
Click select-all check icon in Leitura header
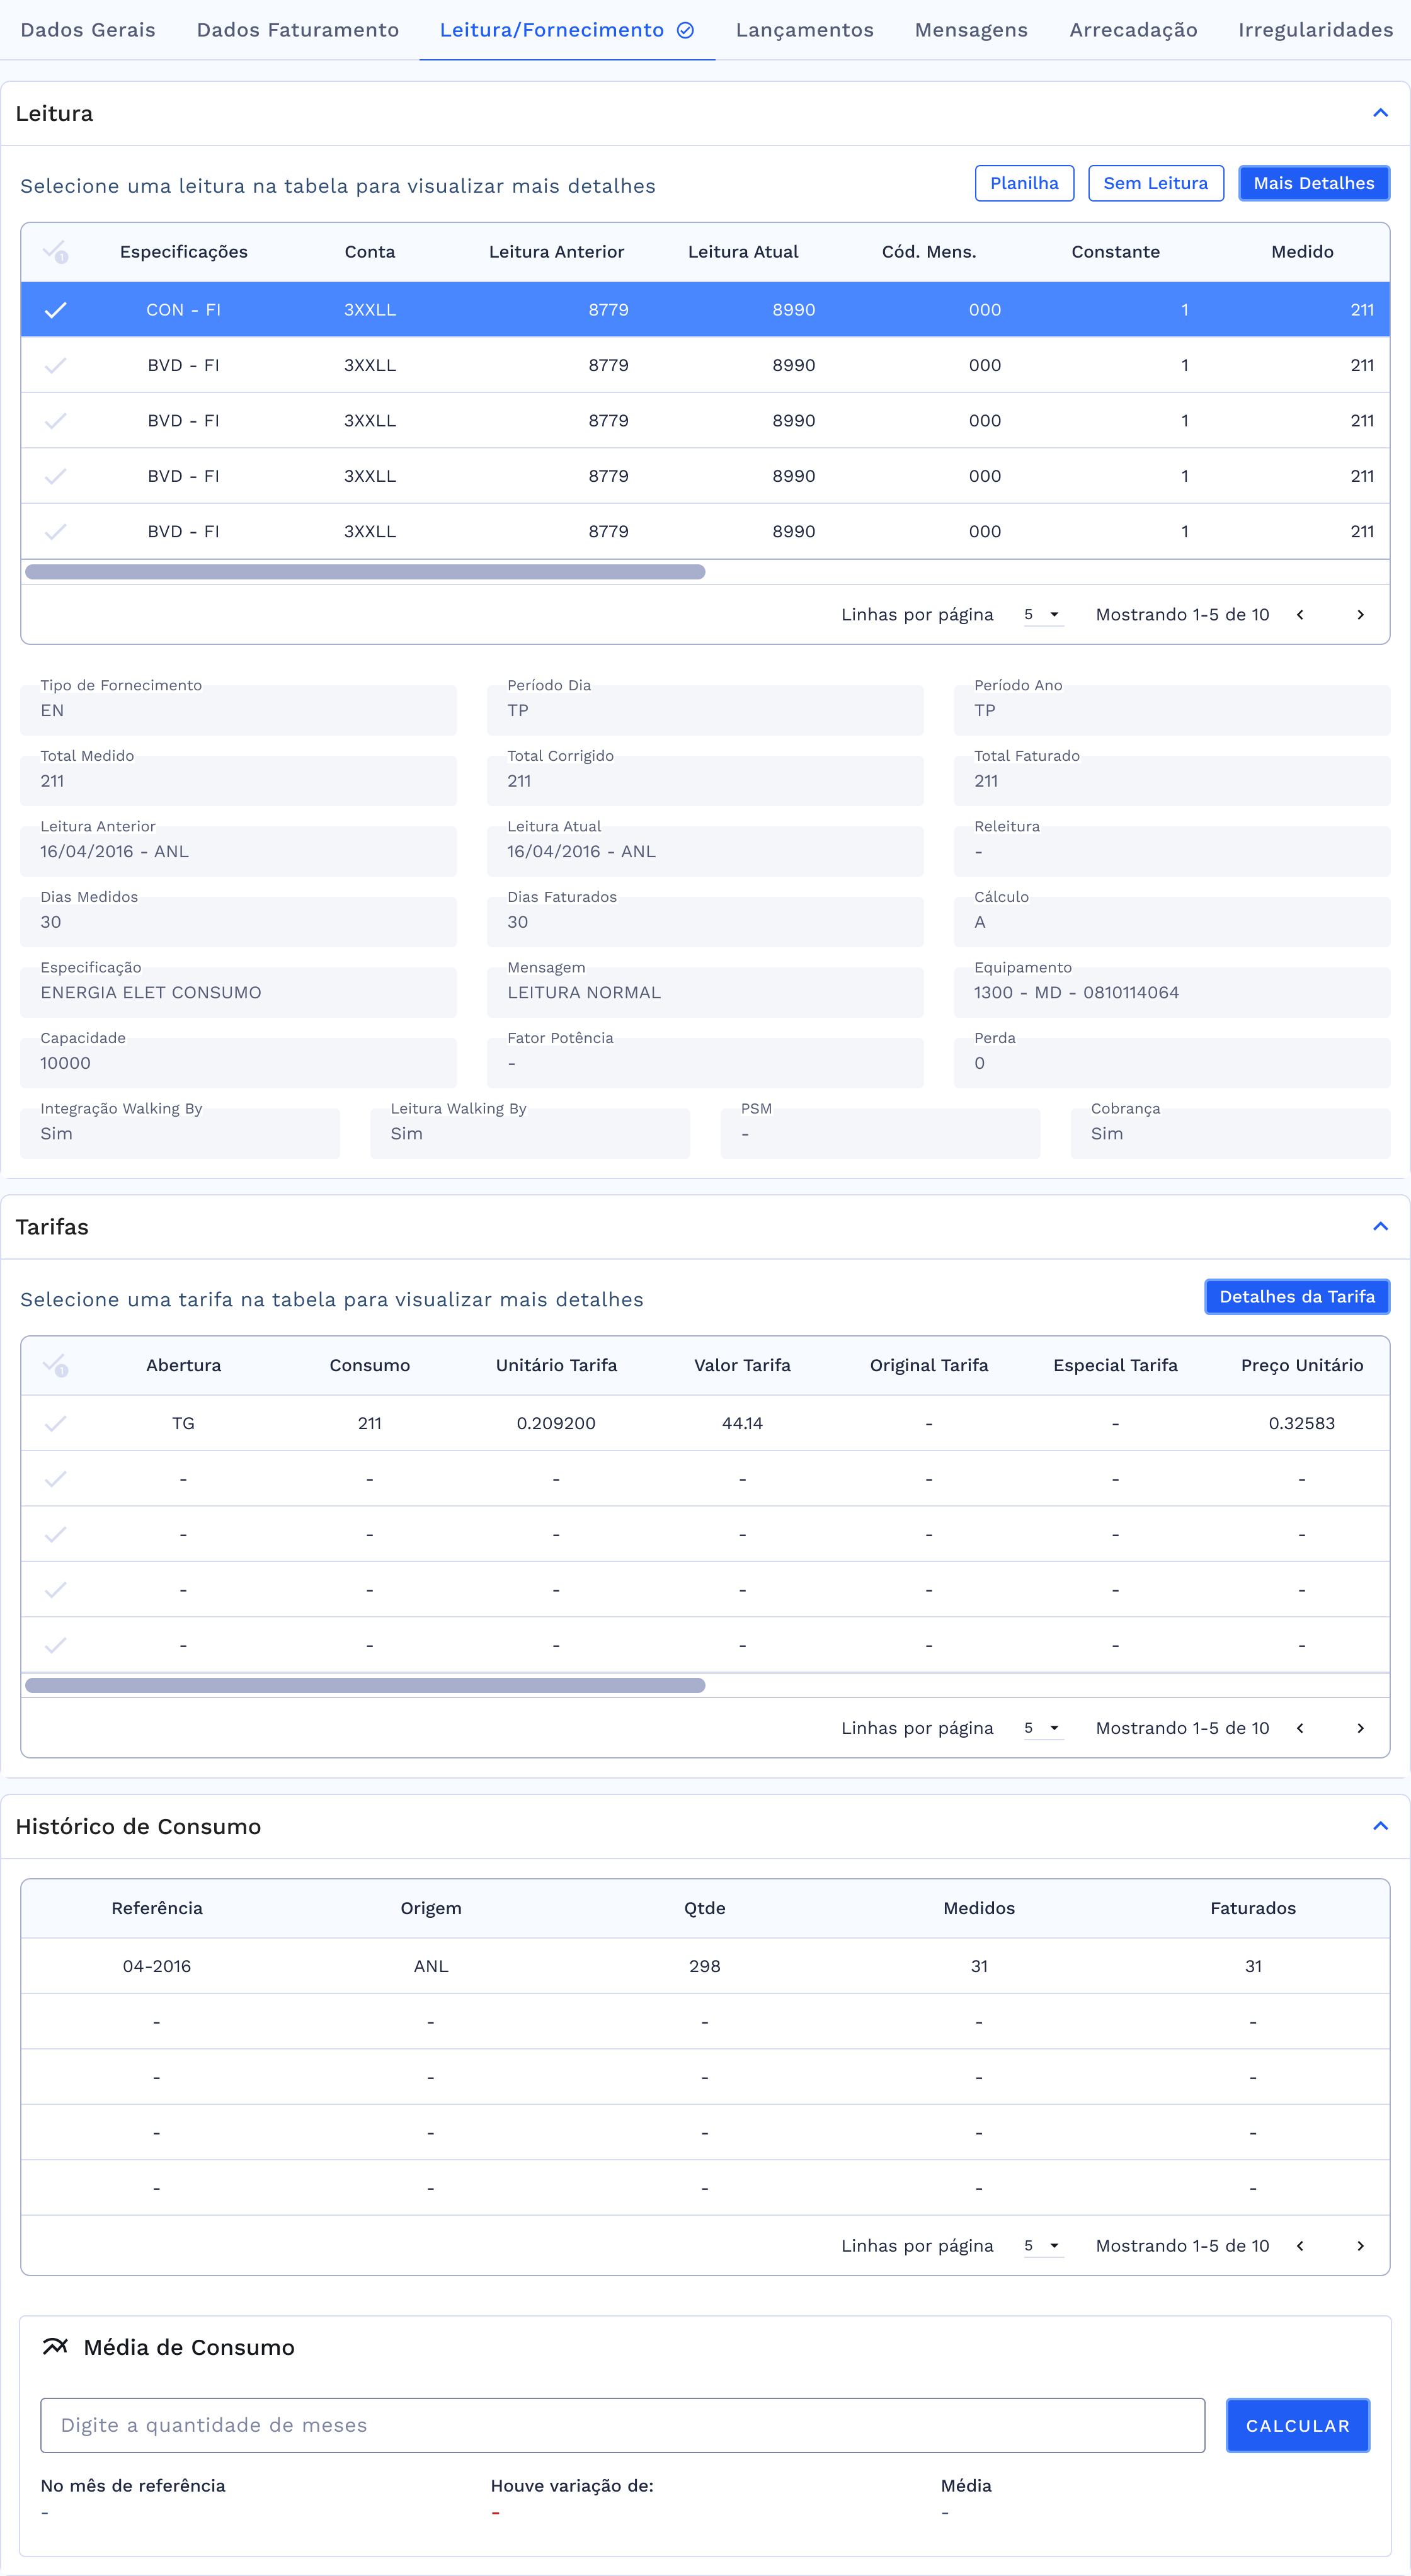click(x=55, y=252)
